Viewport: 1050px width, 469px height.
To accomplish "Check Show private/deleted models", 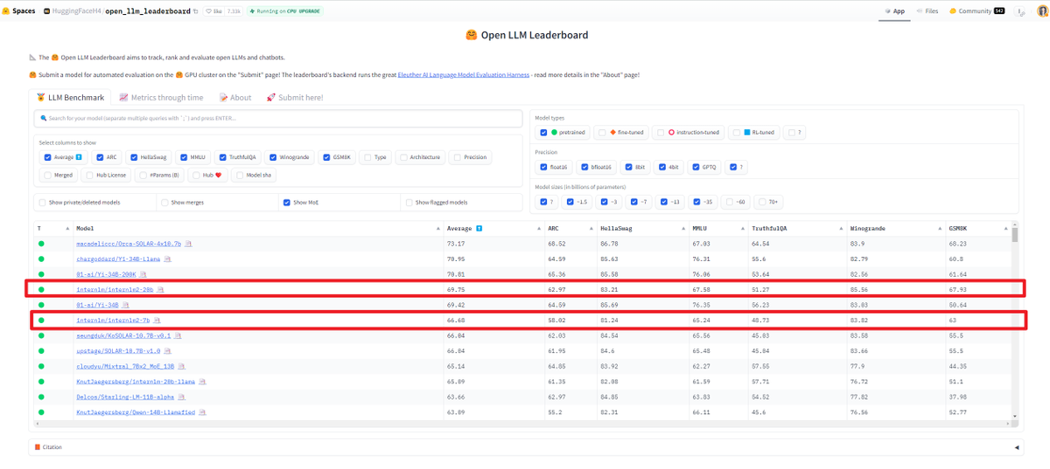I will (42, 202).
